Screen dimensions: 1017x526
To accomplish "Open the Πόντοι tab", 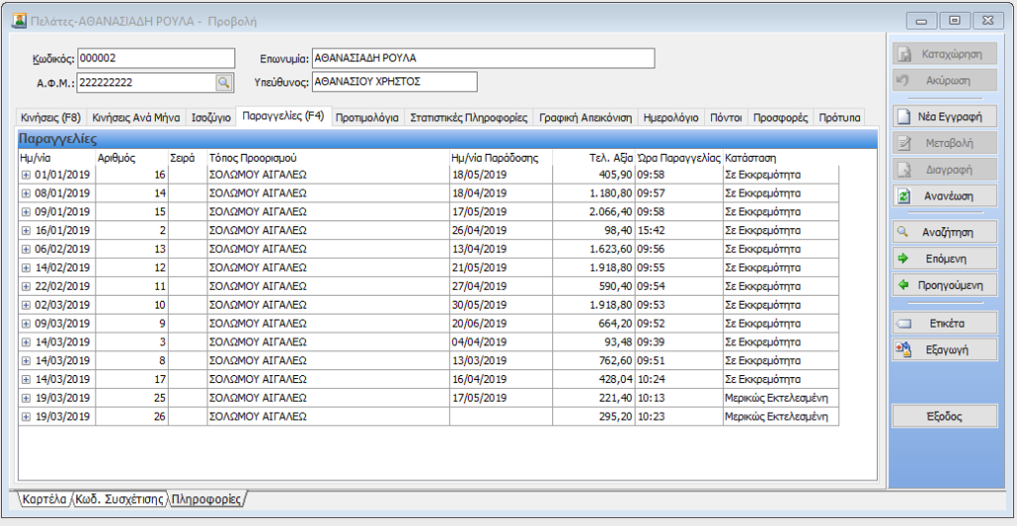I will click(x=725, y=118).
